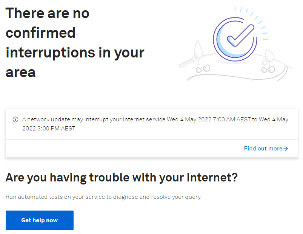Click the word 'internet?' in the lower heading

click(x=212, y=177)
